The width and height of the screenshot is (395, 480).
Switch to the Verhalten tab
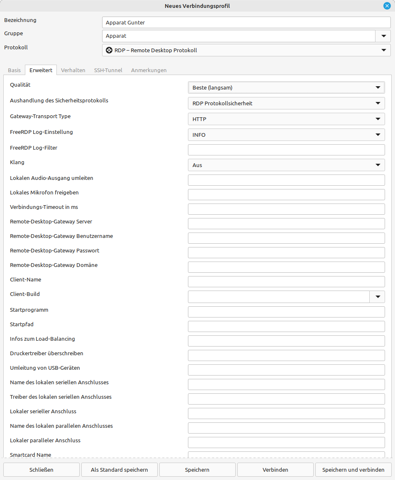tap(73, 70)
